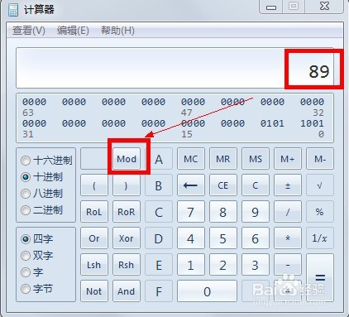Click the M+ memory add key
349x317 pixels.
288,159
